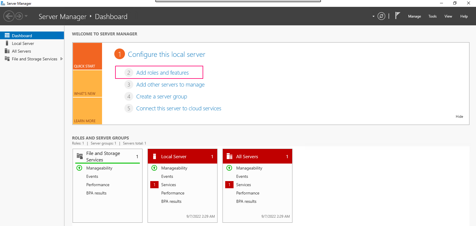Click File and Storage Services sidebar icon
This screenshot has width=476, height=226.
tap(7, 59)
